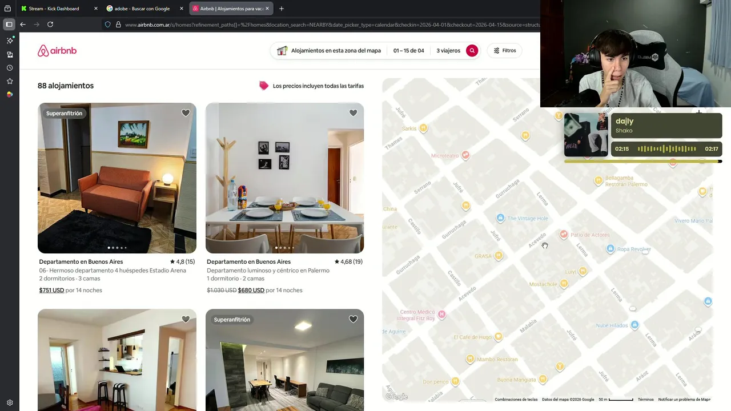Click the $751 USD price link
731x411 pixels.
[51, 290]
